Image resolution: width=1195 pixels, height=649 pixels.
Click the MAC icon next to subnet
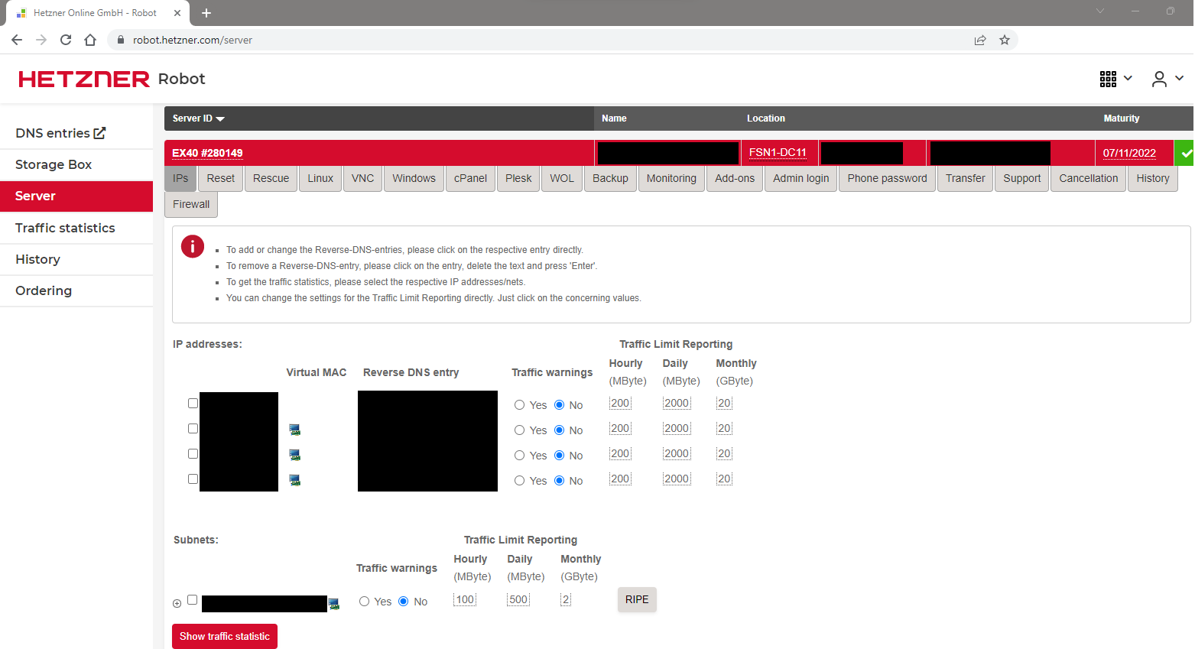click(x=333, y=604)
